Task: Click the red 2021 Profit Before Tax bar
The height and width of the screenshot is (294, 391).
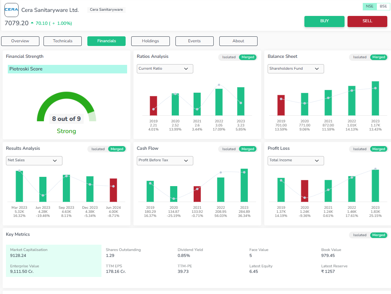Action: point(197,194)
